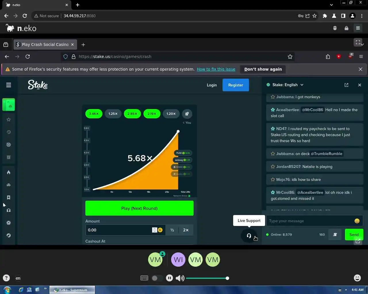Viewport: 368px width, 294px height.
Task: Adjust n.eko volume slider
Action: pos(207,278)
